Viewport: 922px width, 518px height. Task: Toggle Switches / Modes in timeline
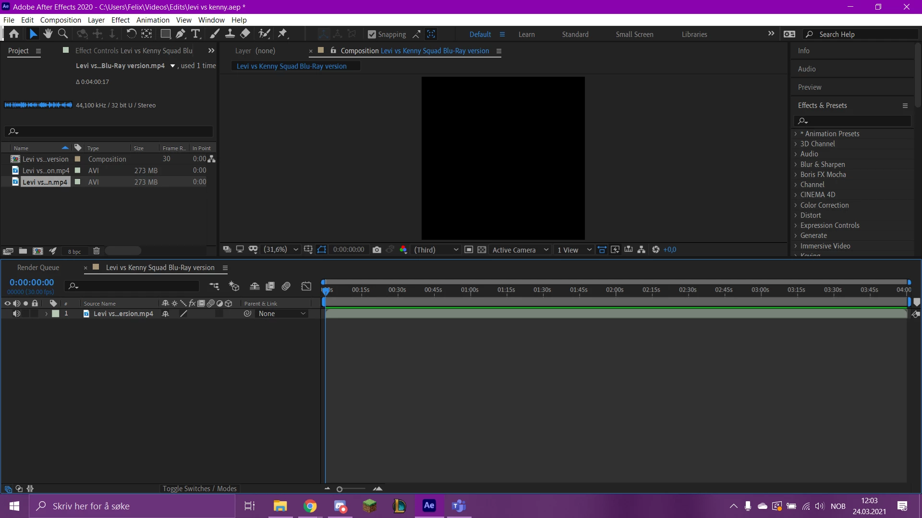pos(199,488)
